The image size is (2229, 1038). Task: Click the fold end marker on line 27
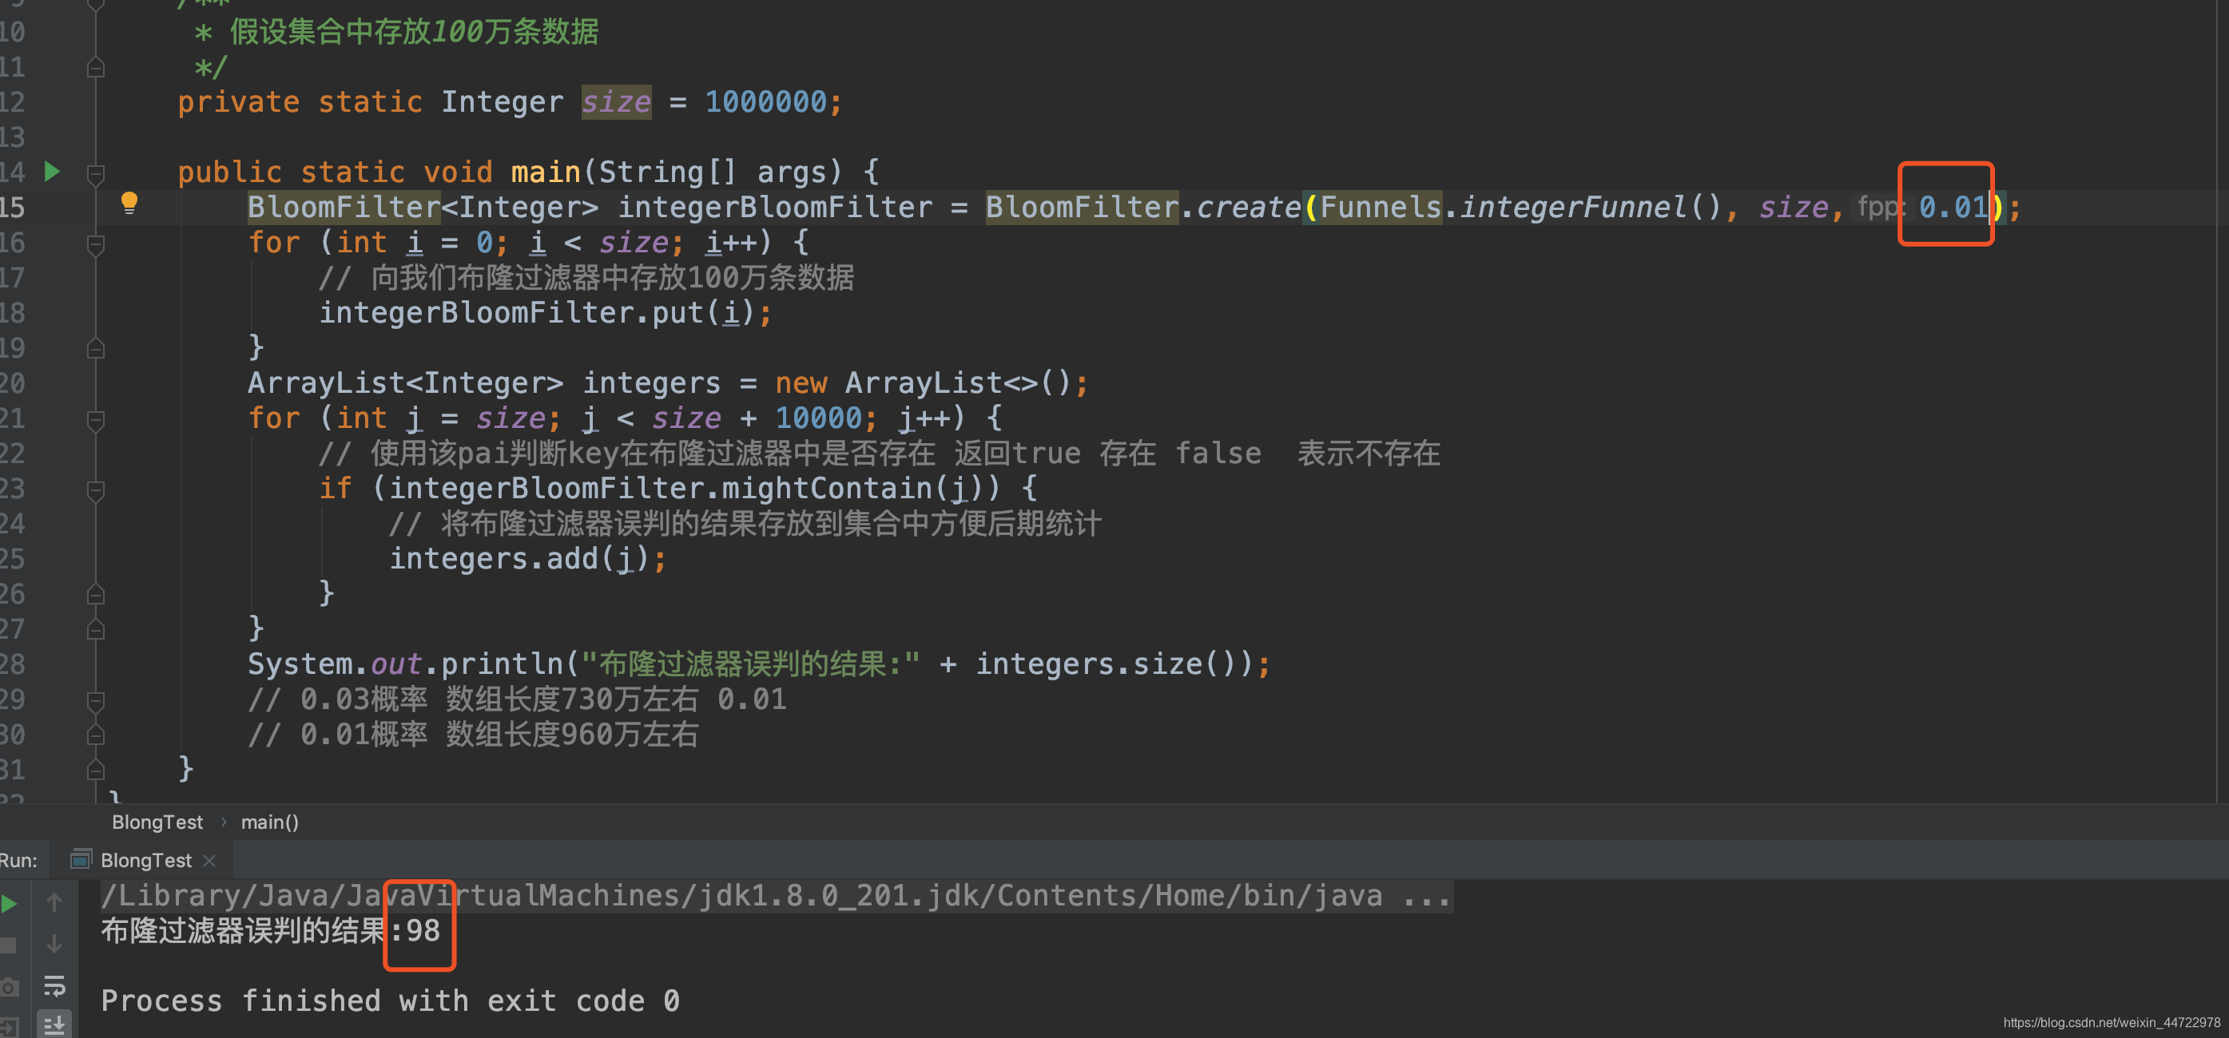(96, 630)
